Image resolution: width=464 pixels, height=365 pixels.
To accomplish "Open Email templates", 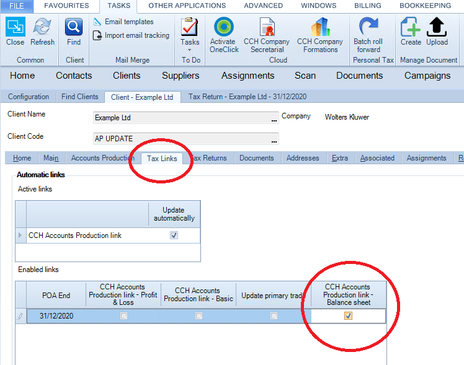I will pyautogui.click(x=123, y=22).
